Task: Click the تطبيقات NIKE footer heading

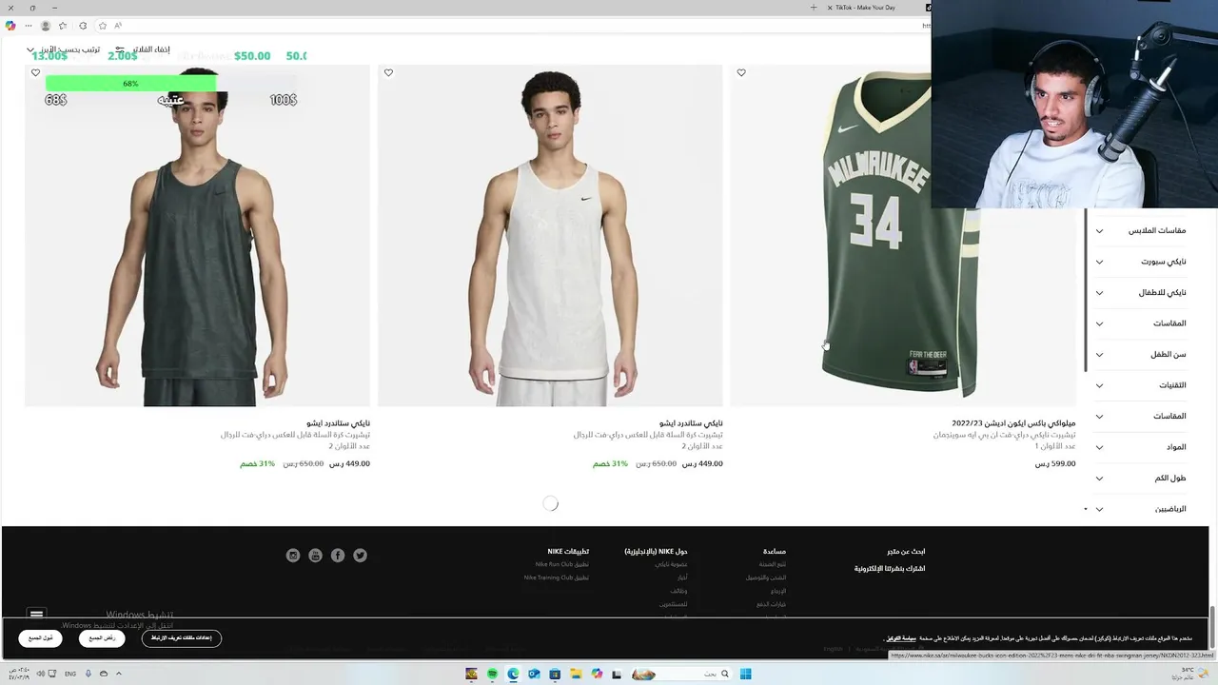Action: (x=568, y=552)
